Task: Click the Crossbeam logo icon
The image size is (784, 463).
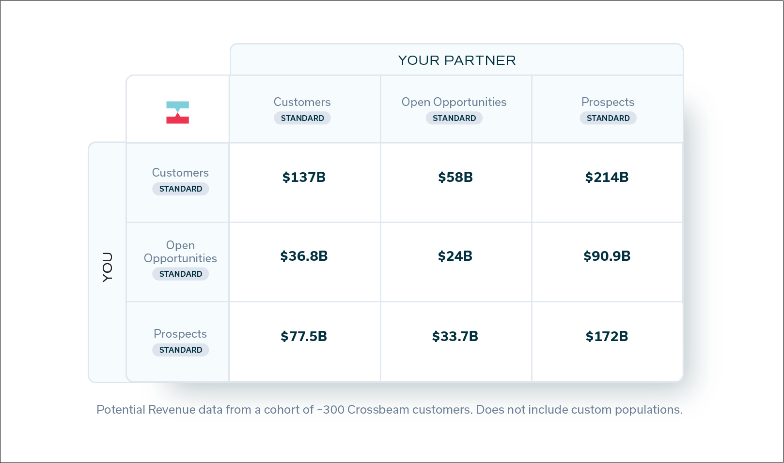Action: (177, 112)
